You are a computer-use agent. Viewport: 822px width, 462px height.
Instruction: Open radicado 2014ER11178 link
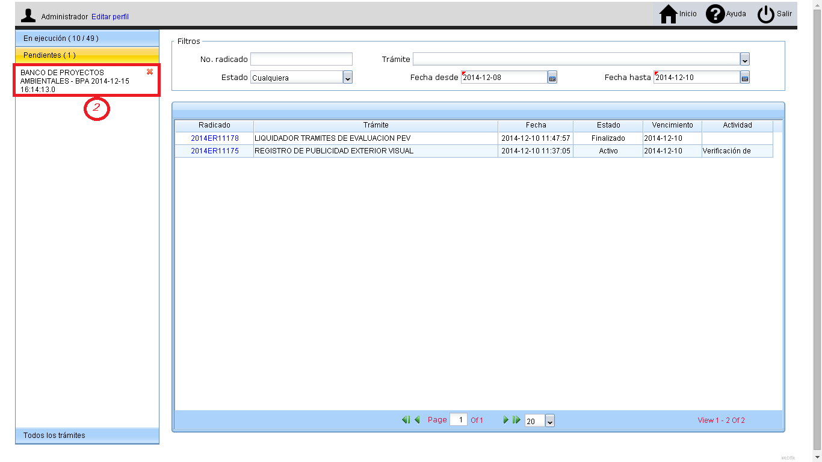[x=215, y=138]
